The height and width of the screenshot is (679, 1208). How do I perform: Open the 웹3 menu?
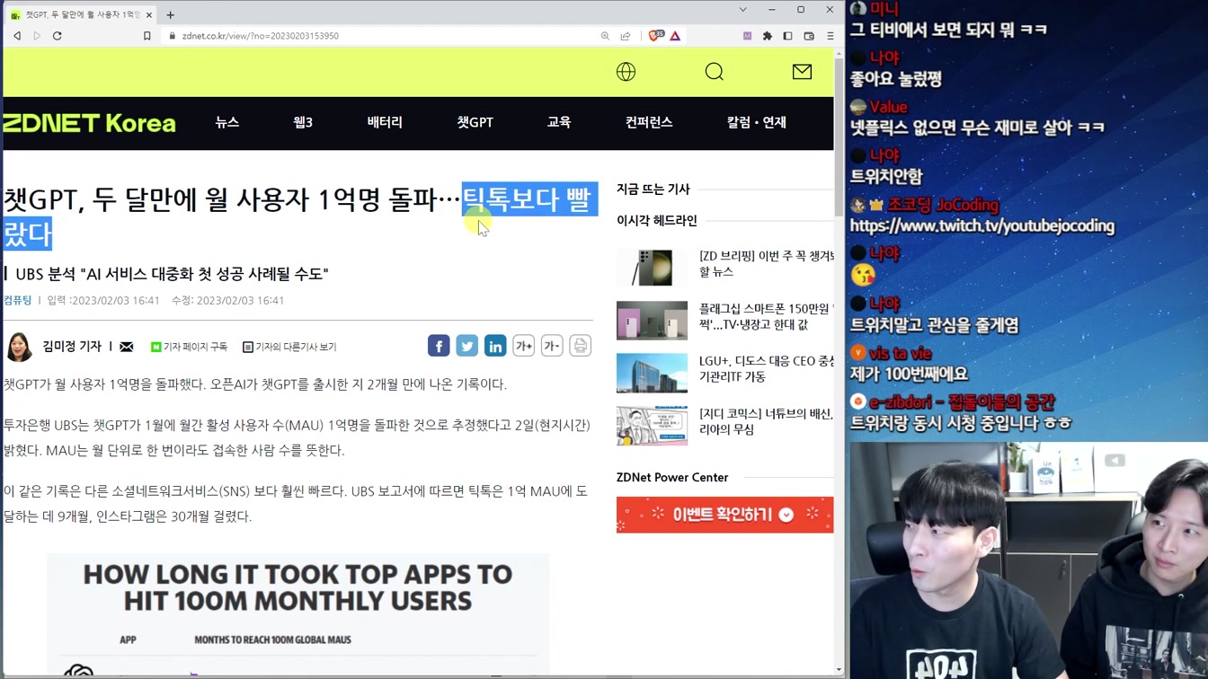point(303,122)
